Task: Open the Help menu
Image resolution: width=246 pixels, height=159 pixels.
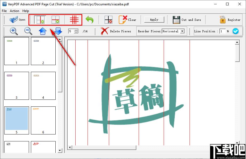Action: coord(26,11)
